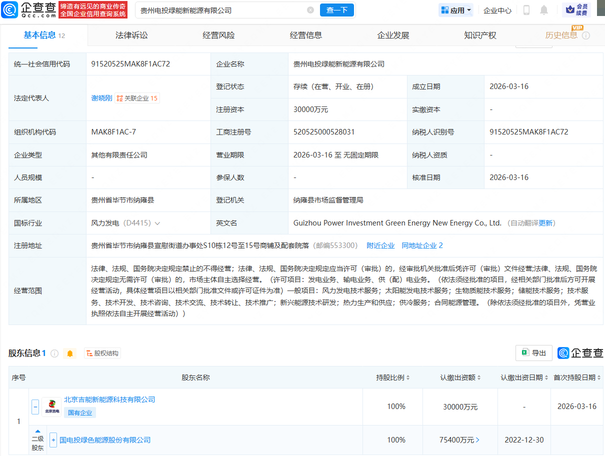Click 北京吉电 shareholder logo thumbnail
The image size is (605, 456).
click(x=51, y=407)
